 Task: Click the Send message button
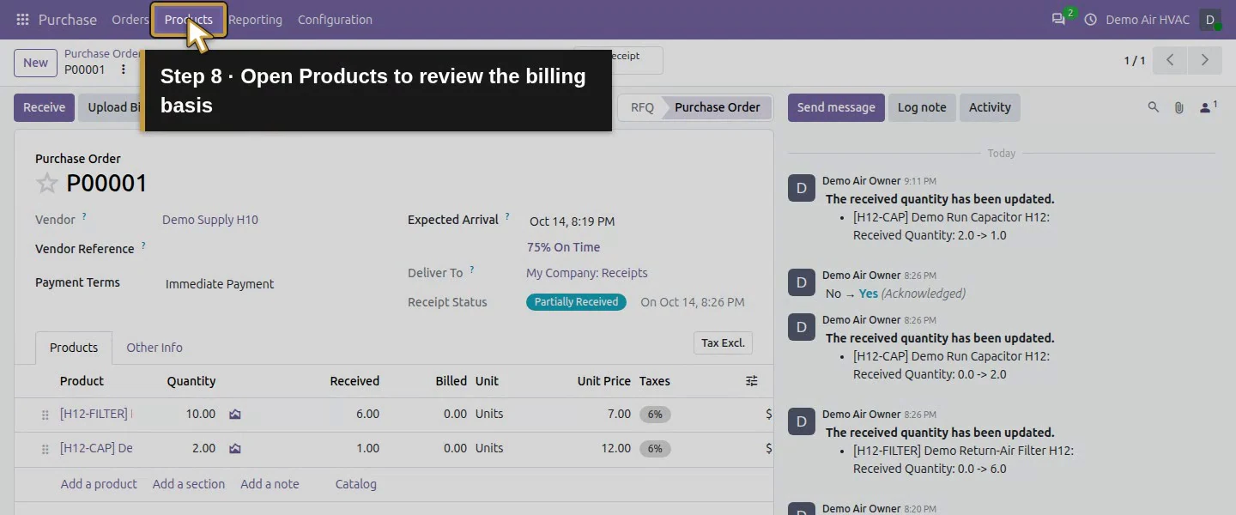coord(836,107)
